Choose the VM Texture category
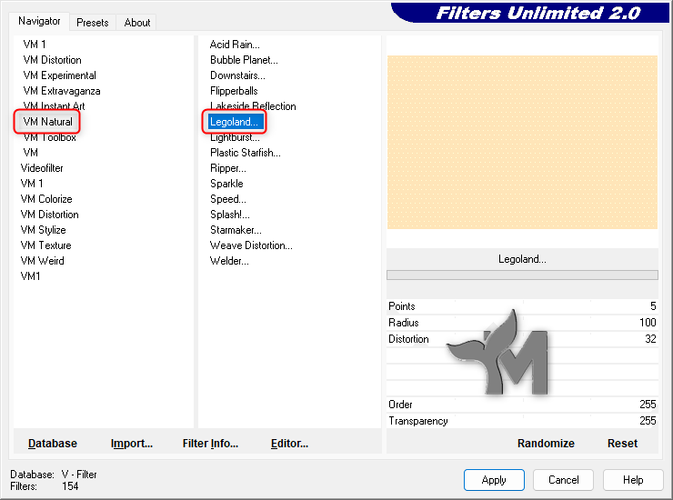 click(45, 245)
